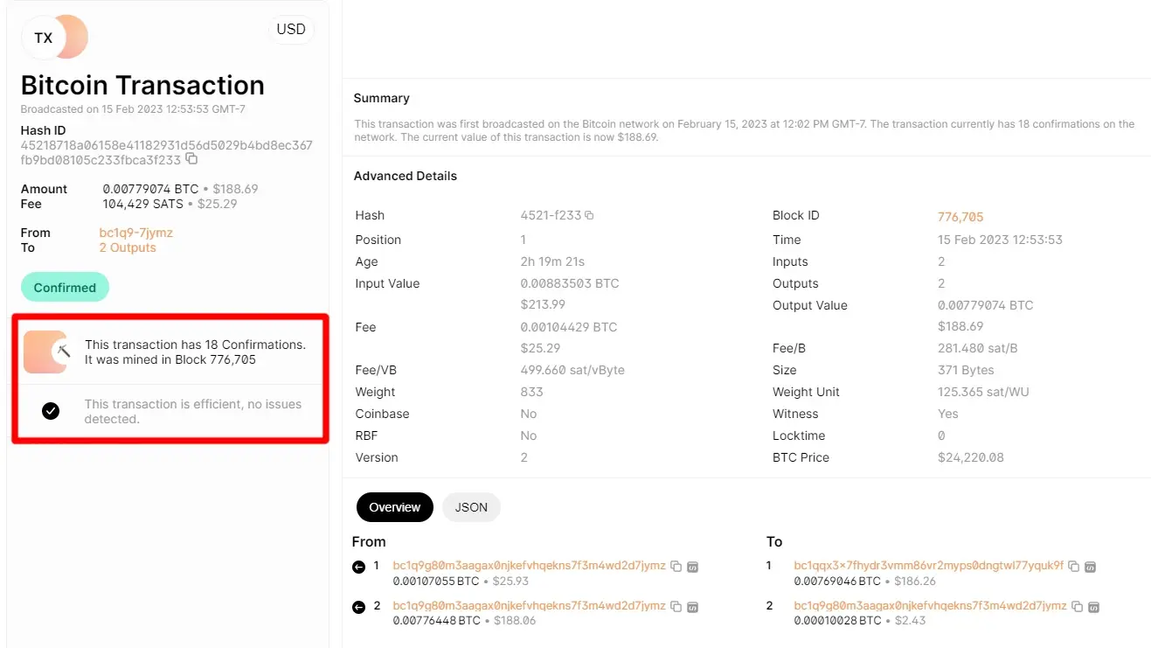This screenshot has height=648, width=1151.
Task: Open the '2 Outputs' link
Action: coord(128,247)
